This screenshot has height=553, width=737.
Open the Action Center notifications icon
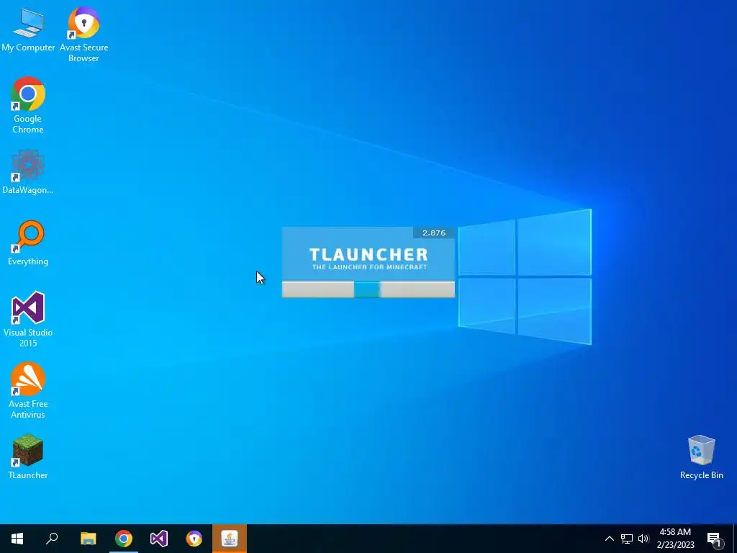(715, 539)
